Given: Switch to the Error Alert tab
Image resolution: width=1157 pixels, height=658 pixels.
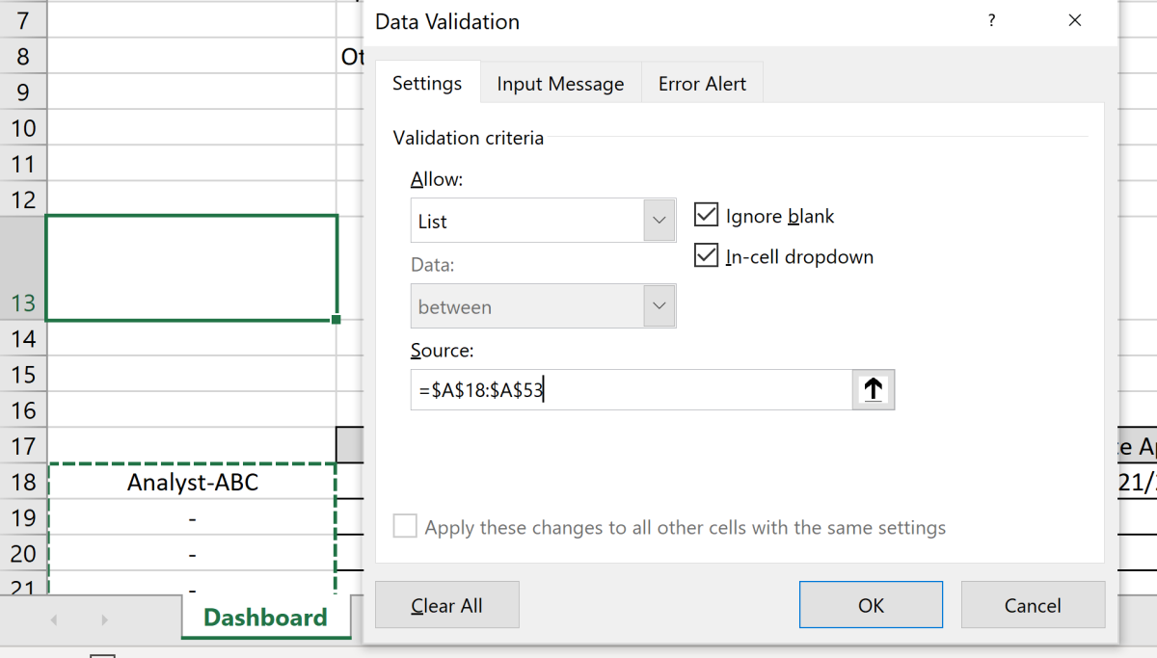Looking at the screenshot, I should [702, 83].
